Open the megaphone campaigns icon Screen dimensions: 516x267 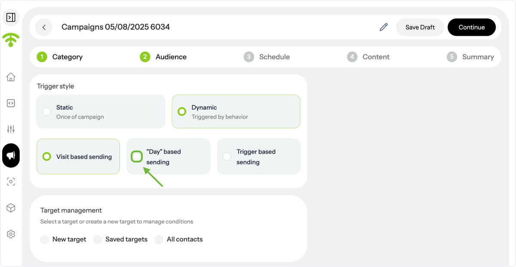tap(11, 155)
